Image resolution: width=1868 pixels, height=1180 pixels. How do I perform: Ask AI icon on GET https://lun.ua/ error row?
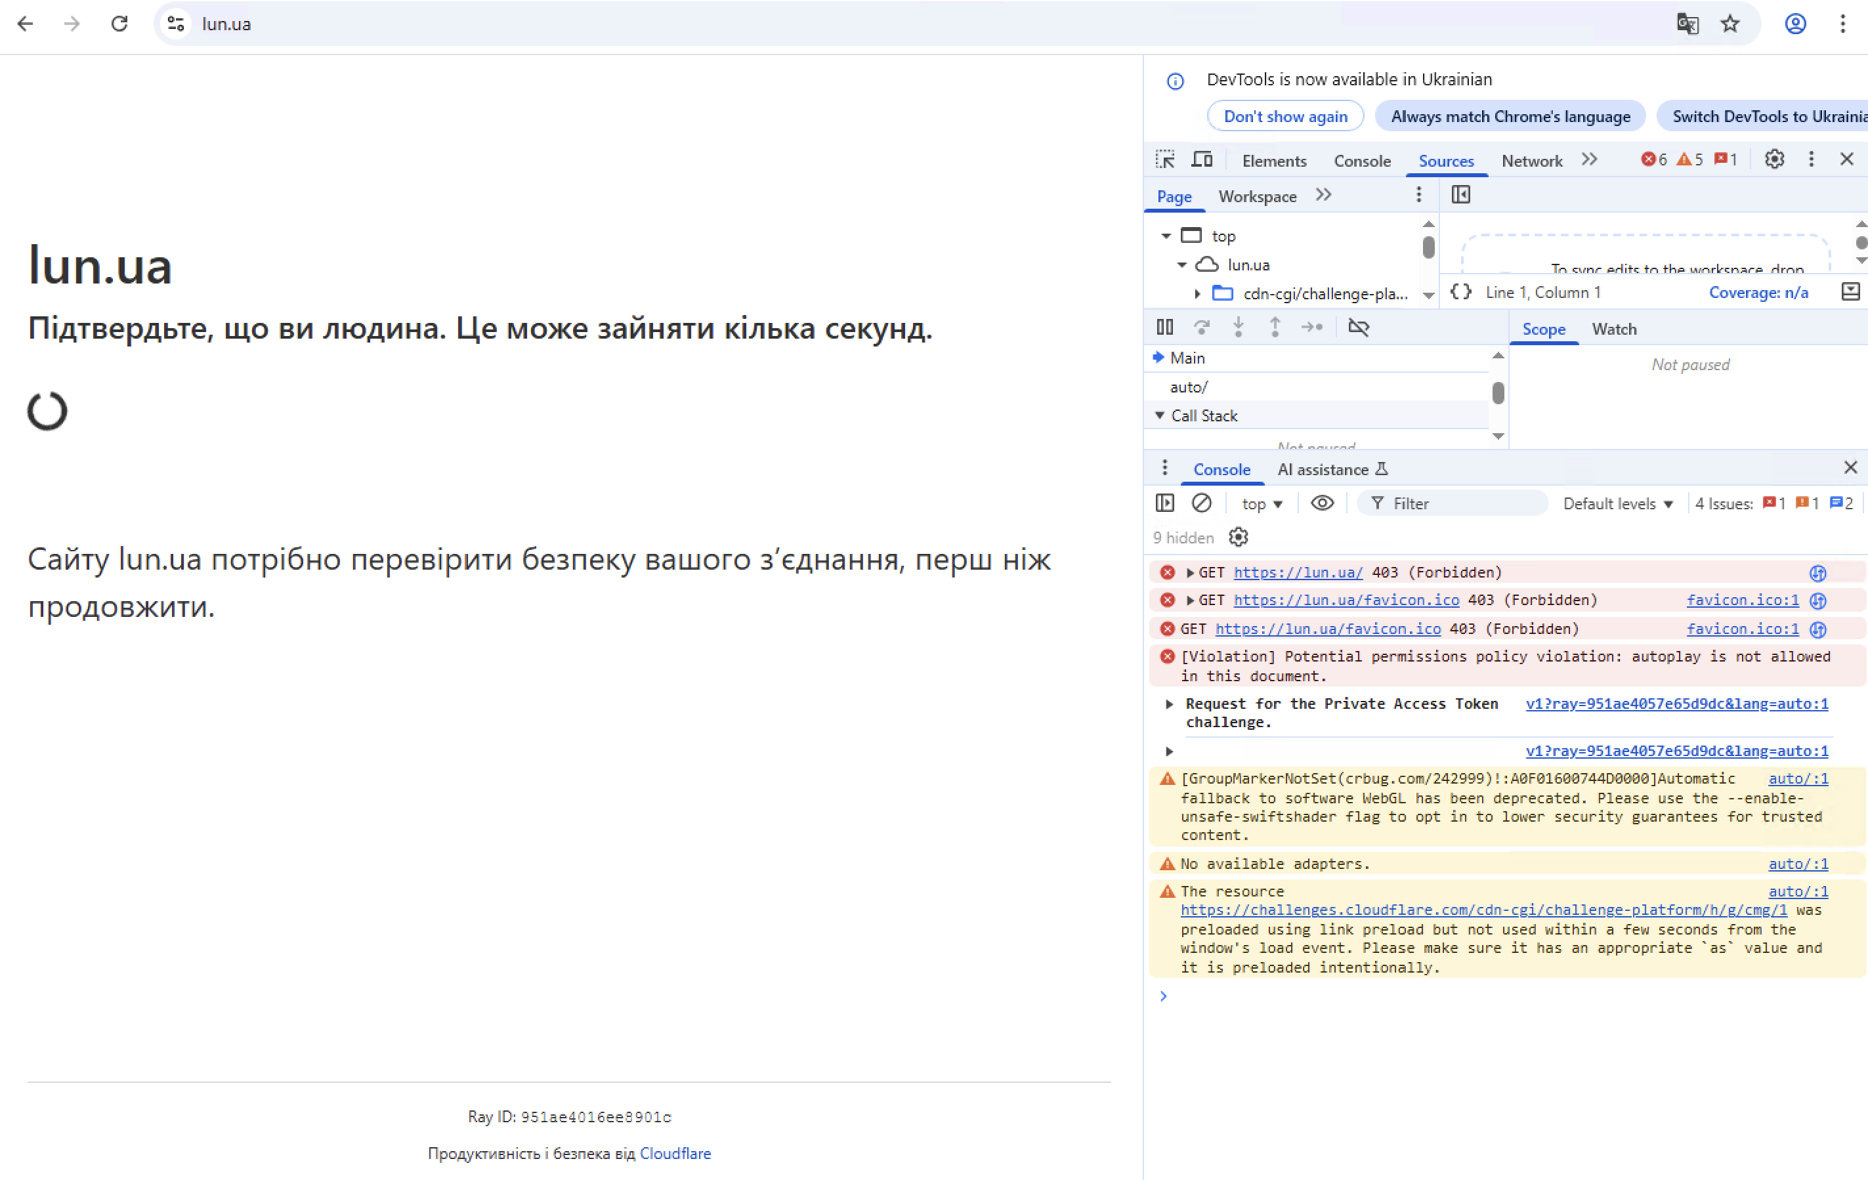pos(1817,572)
